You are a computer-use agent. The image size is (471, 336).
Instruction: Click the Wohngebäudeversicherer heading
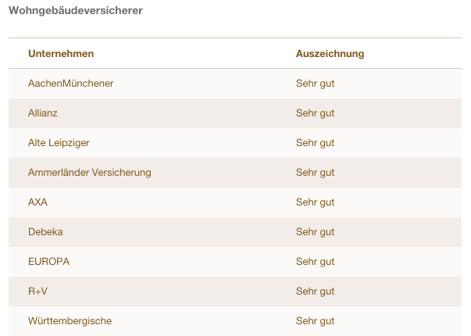76,11
